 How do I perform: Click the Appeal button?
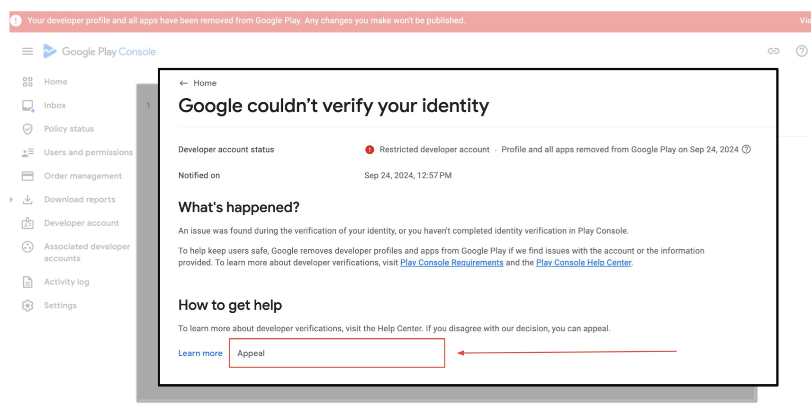click(x=336, y=353)
